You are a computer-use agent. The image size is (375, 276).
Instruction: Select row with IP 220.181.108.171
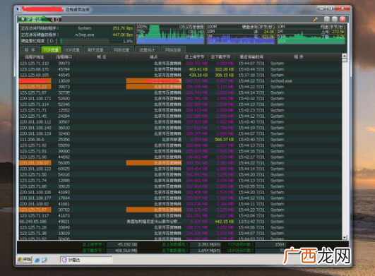[180, 98]
